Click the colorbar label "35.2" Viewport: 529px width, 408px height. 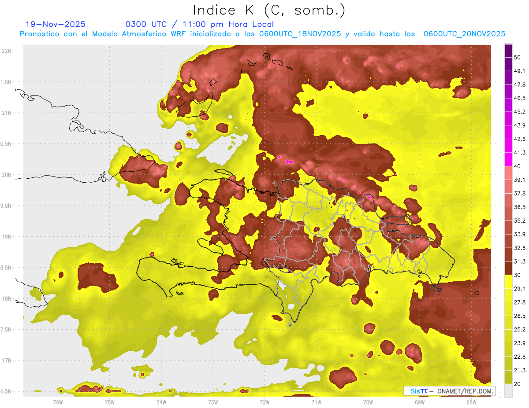[x=520, y=221]
